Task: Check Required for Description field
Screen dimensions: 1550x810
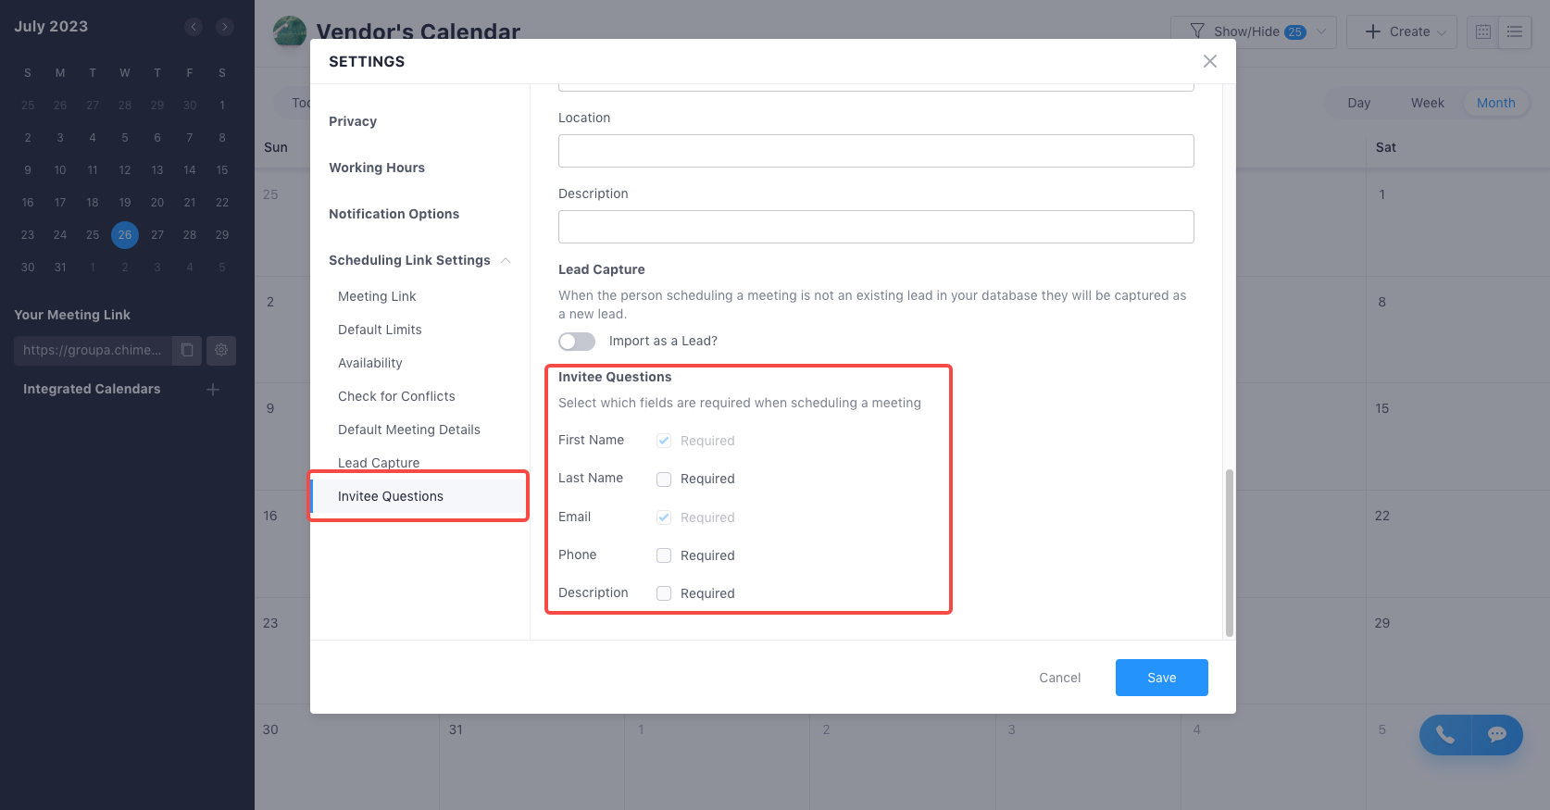Action: click(664, 593)
